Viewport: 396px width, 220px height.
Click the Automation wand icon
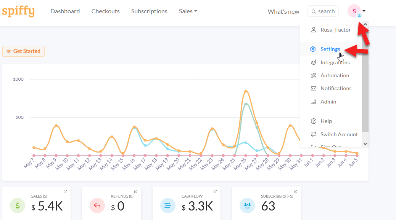coord(314,75)
